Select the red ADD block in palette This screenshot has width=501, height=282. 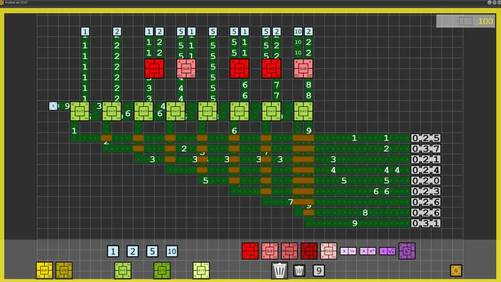coord(250,251)
